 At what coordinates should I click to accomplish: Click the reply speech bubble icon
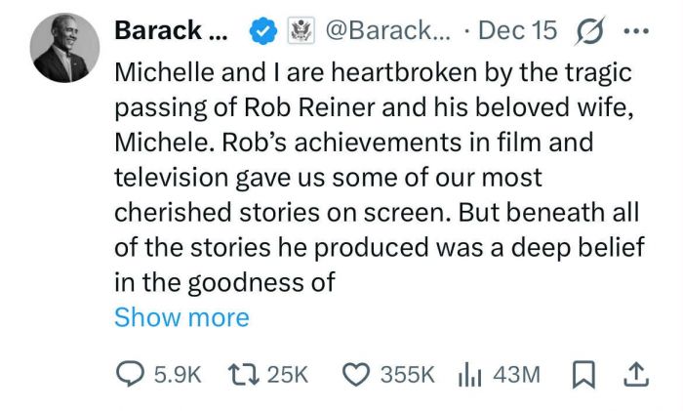130,374
